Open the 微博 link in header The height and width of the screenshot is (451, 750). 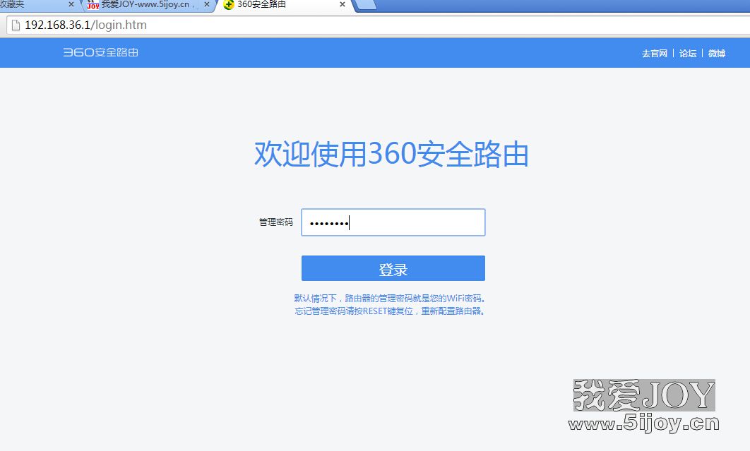(x=717, y=54)
